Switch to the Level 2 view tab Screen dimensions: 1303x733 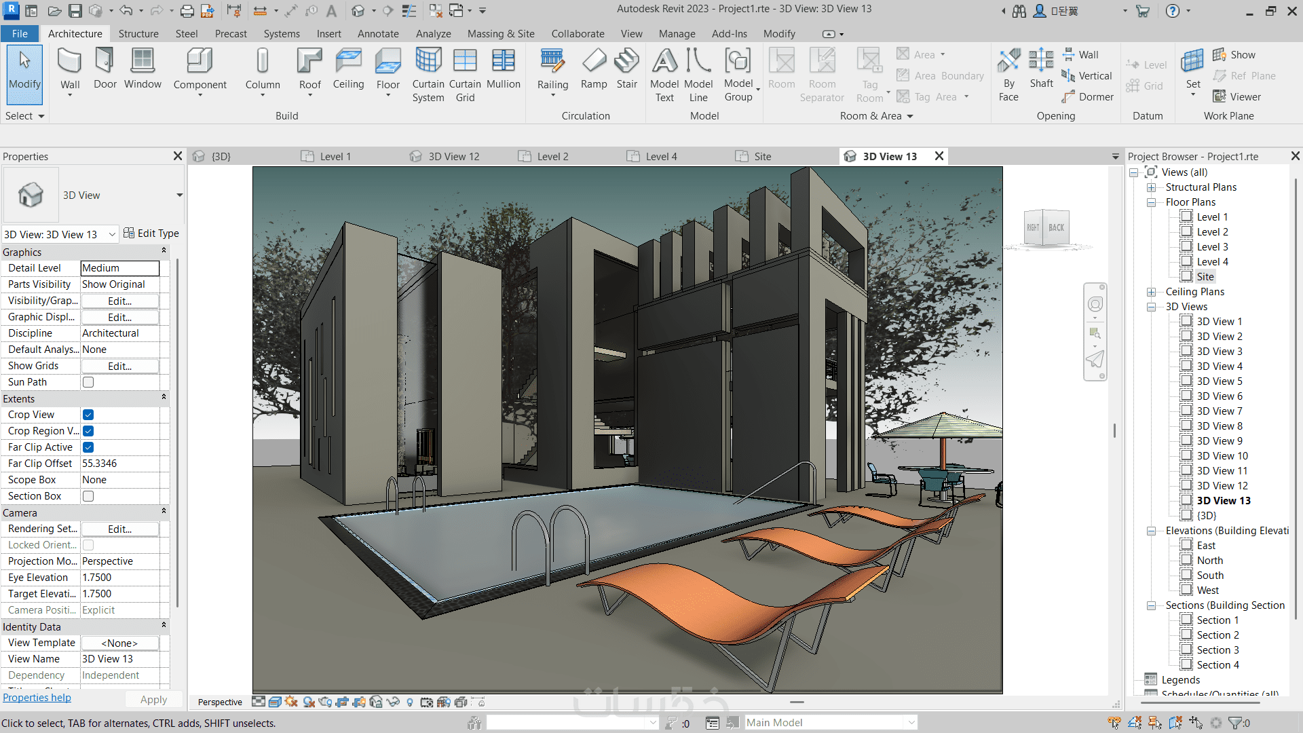(x=552, y=157)
